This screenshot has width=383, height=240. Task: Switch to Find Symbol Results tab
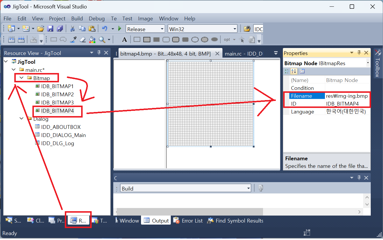(235, 221)
